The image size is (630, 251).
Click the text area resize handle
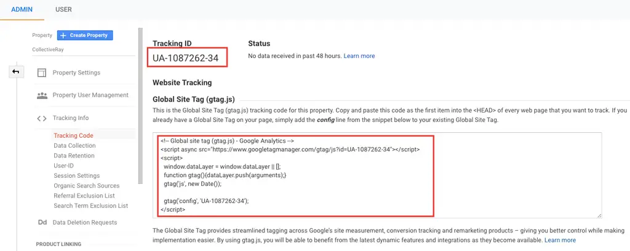(599, 216)
